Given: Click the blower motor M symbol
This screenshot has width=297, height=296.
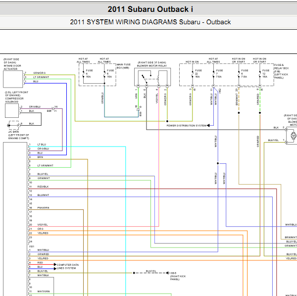Looking at the screenshot, I should point(294,136).
